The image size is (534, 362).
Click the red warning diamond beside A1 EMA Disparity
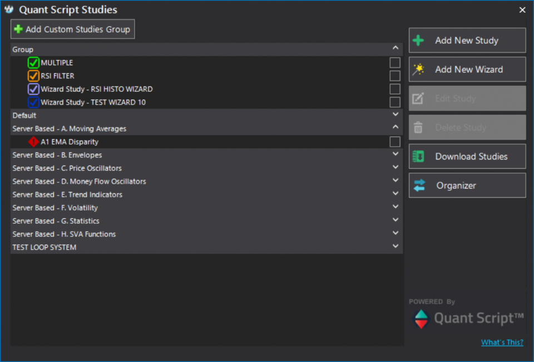click(33, 142)
